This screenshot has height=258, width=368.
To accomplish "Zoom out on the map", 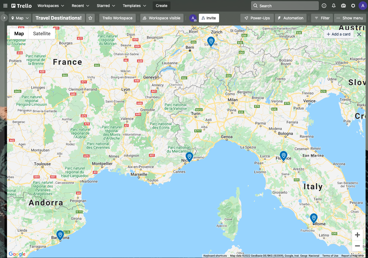I will coord(357,246).
